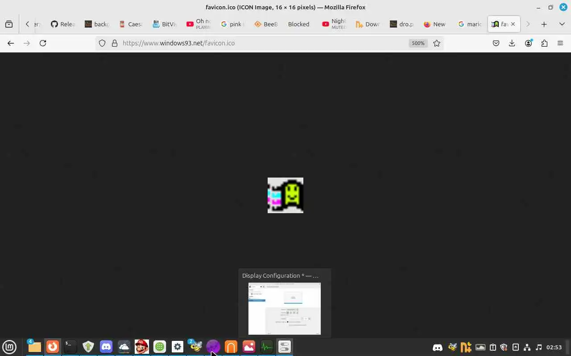Switch to the Blocked tab
Screen dimensions: 571x356
coord(300,24)
